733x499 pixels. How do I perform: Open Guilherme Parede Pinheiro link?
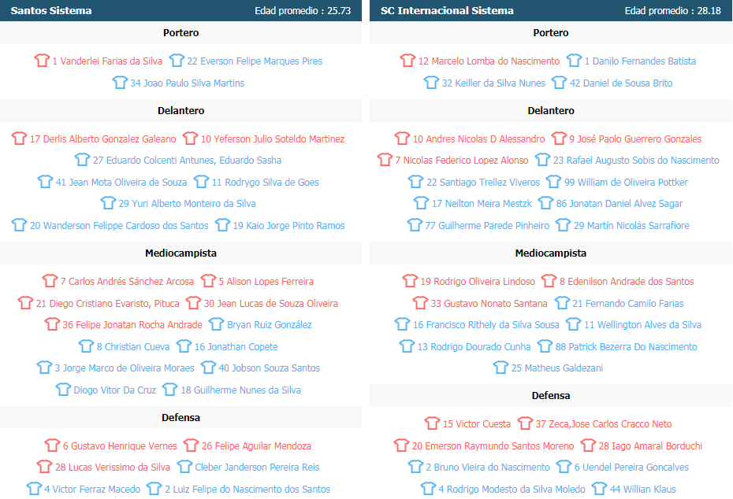tap(487, 225)
